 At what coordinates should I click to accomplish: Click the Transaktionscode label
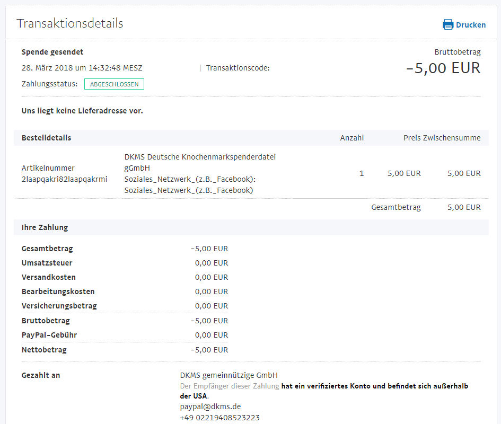(238, 68)
